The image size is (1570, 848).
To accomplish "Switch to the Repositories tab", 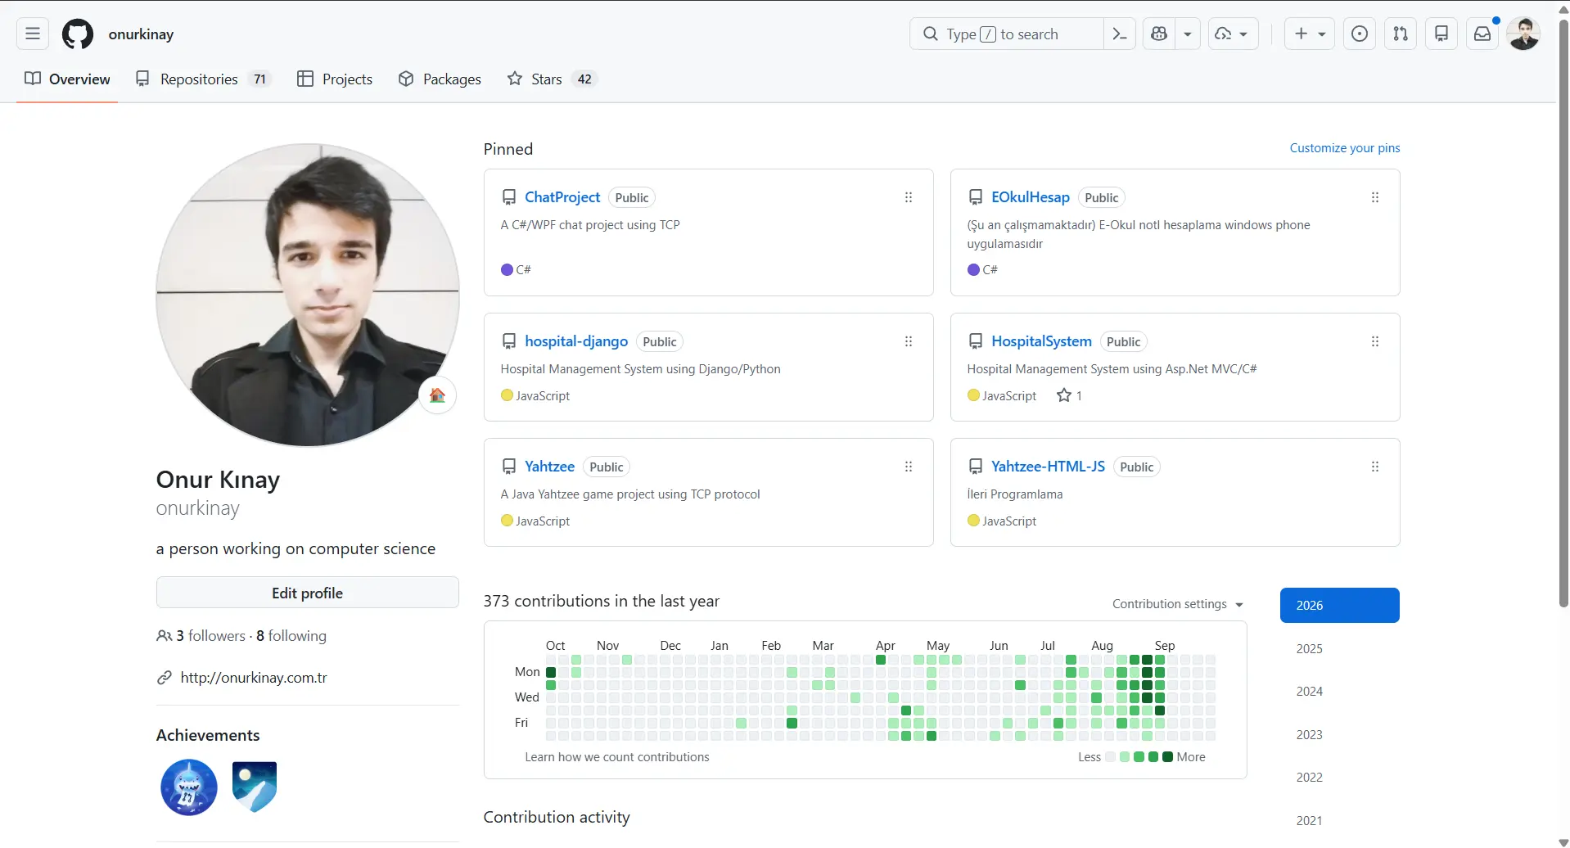I will click(x=202, y=79).
